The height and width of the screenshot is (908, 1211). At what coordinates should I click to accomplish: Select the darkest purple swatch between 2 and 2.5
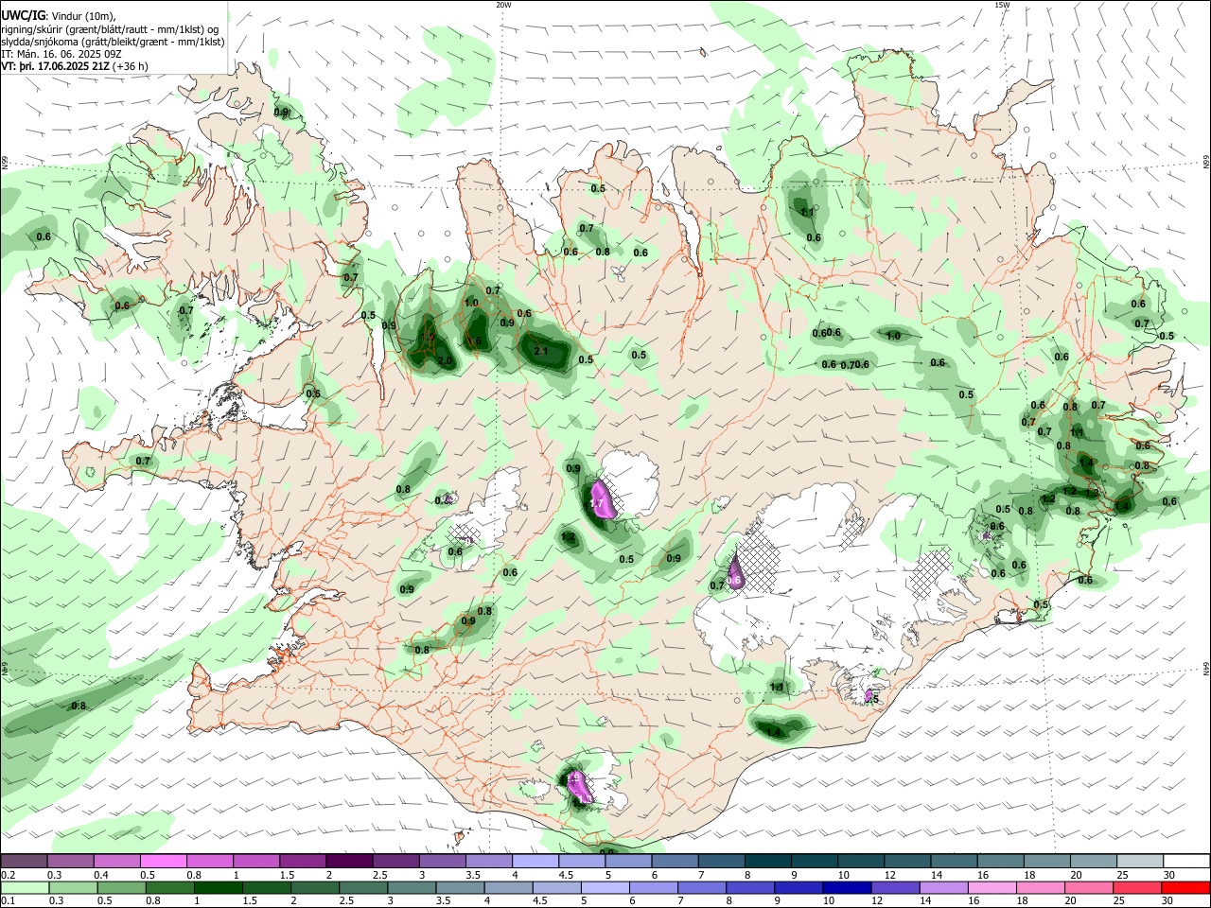coord(348,861)
